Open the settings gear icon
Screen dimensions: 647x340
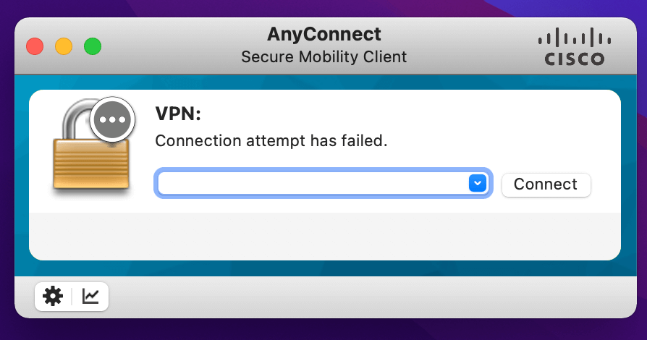click(x=53, y=296)
